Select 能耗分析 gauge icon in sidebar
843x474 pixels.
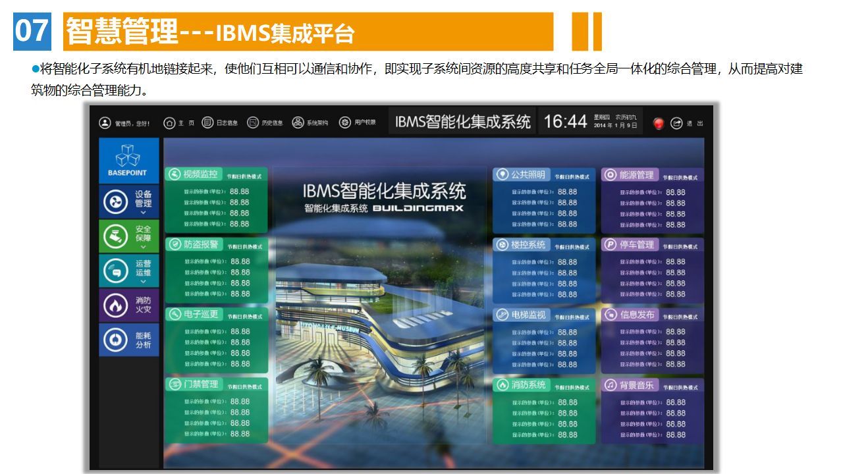click(x=115, y=340)
